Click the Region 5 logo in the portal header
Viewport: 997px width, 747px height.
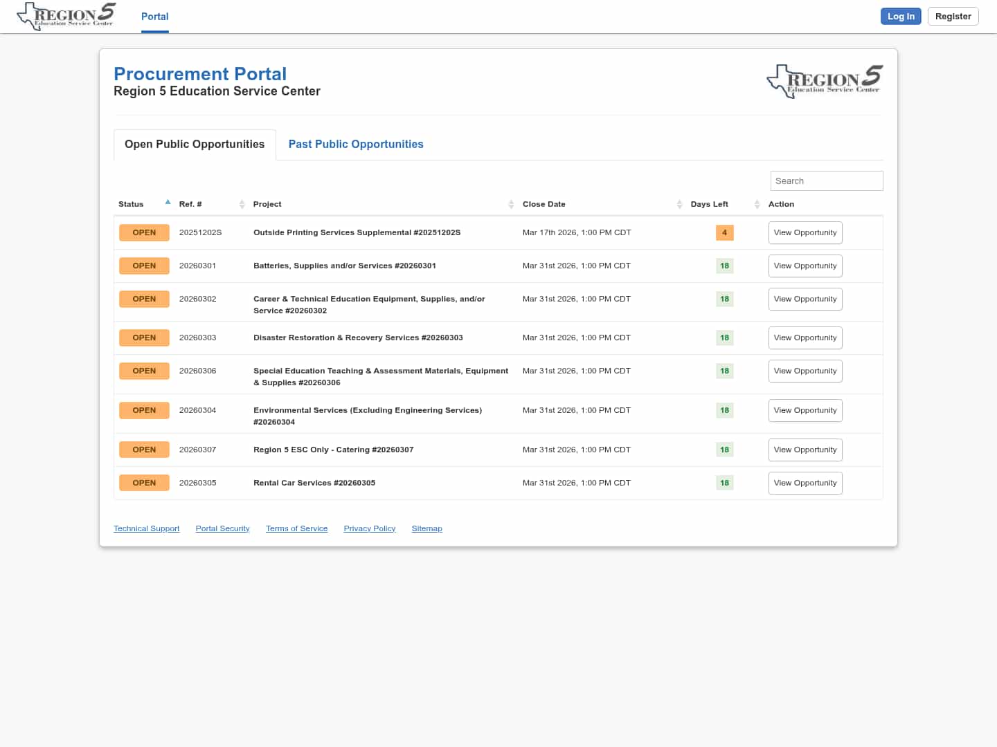point(824,81)
